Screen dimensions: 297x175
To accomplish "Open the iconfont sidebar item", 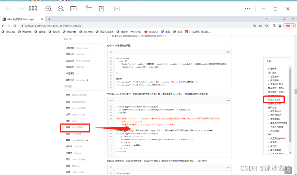I will point(76,108).
